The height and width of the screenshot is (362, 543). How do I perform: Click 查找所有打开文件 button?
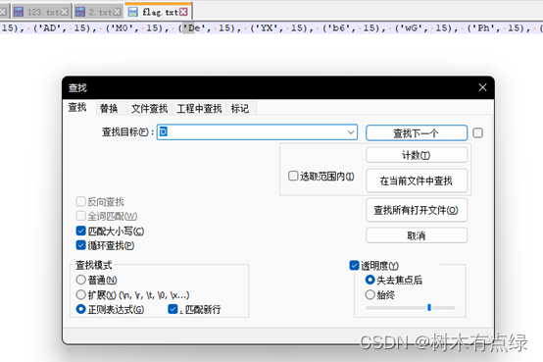(417, 210)
